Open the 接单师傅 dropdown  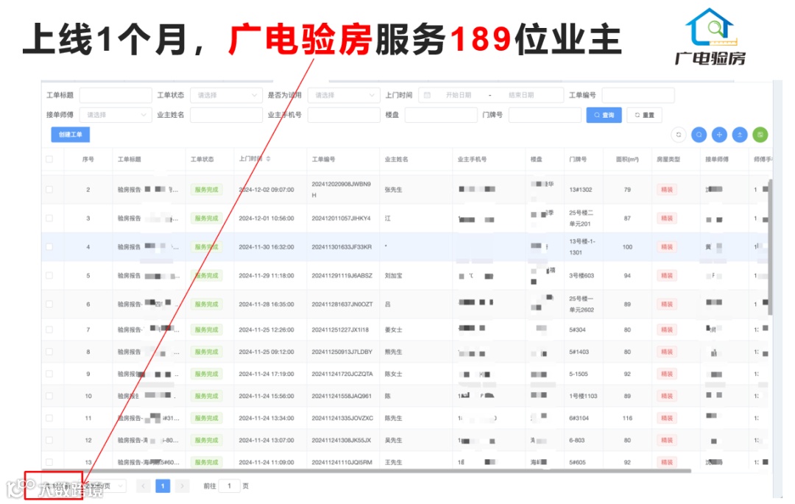click(x=116, y=115)
